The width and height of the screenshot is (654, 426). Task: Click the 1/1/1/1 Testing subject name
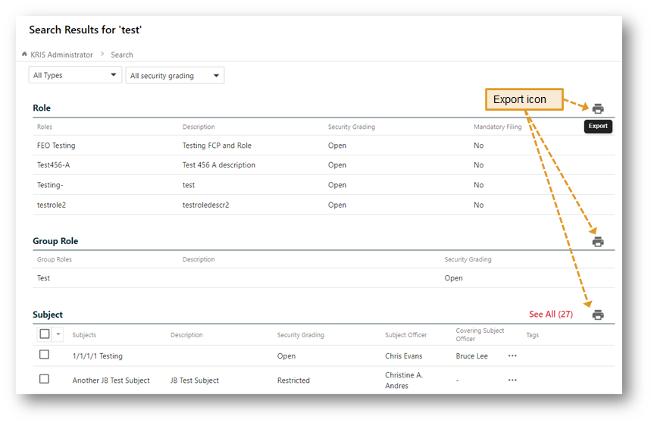coord(97,356)
